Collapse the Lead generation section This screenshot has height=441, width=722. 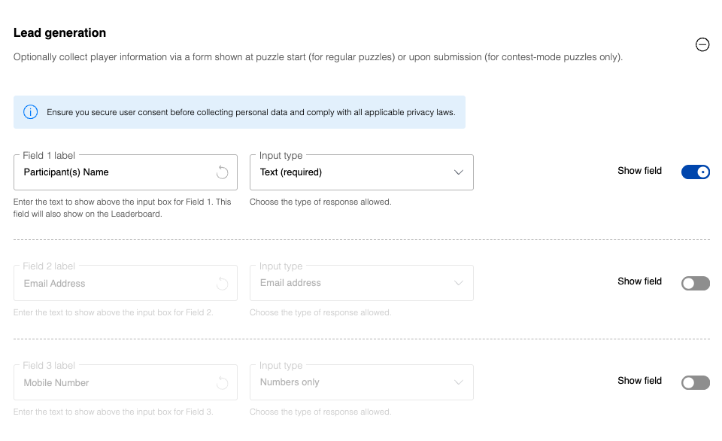pyautogui.click(x=702, y=45)
